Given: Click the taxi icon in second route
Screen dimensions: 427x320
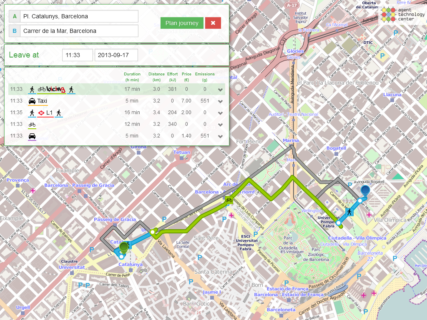Looking at the screenshot, I should coord(32,101).
